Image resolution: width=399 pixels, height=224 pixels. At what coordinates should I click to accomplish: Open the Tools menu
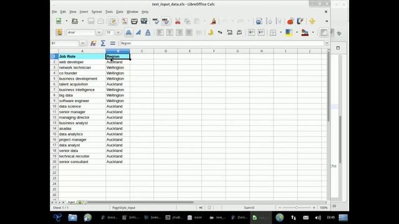point(109,12)
